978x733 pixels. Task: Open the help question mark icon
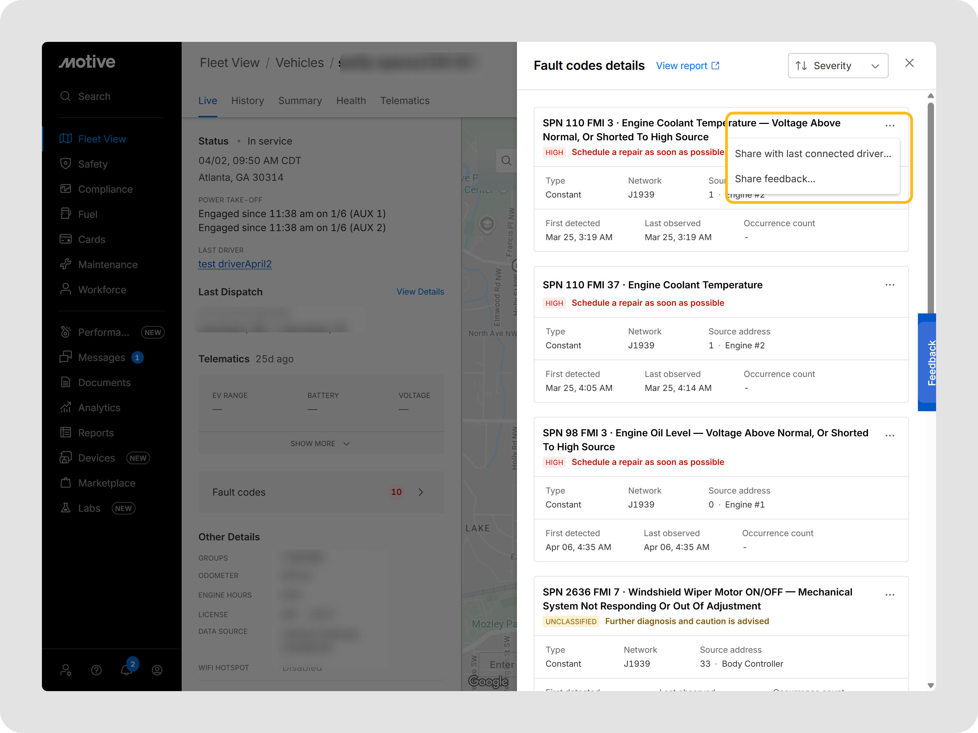pyautogui.click(x=96, y=671)
